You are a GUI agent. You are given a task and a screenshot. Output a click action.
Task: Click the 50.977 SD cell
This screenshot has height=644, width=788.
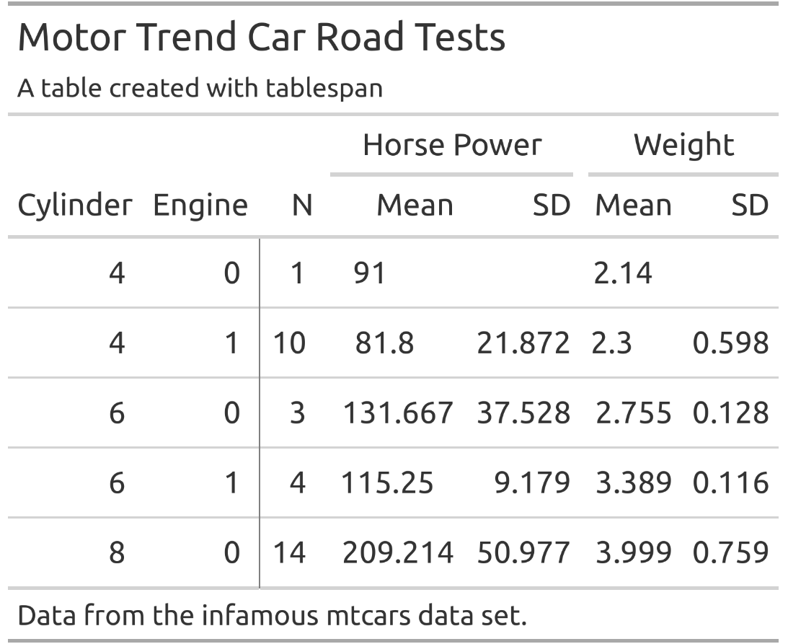[523, 552]
